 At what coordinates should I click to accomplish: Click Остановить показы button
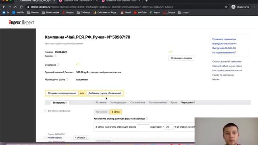pyautogui.click(x=181, y=58)
